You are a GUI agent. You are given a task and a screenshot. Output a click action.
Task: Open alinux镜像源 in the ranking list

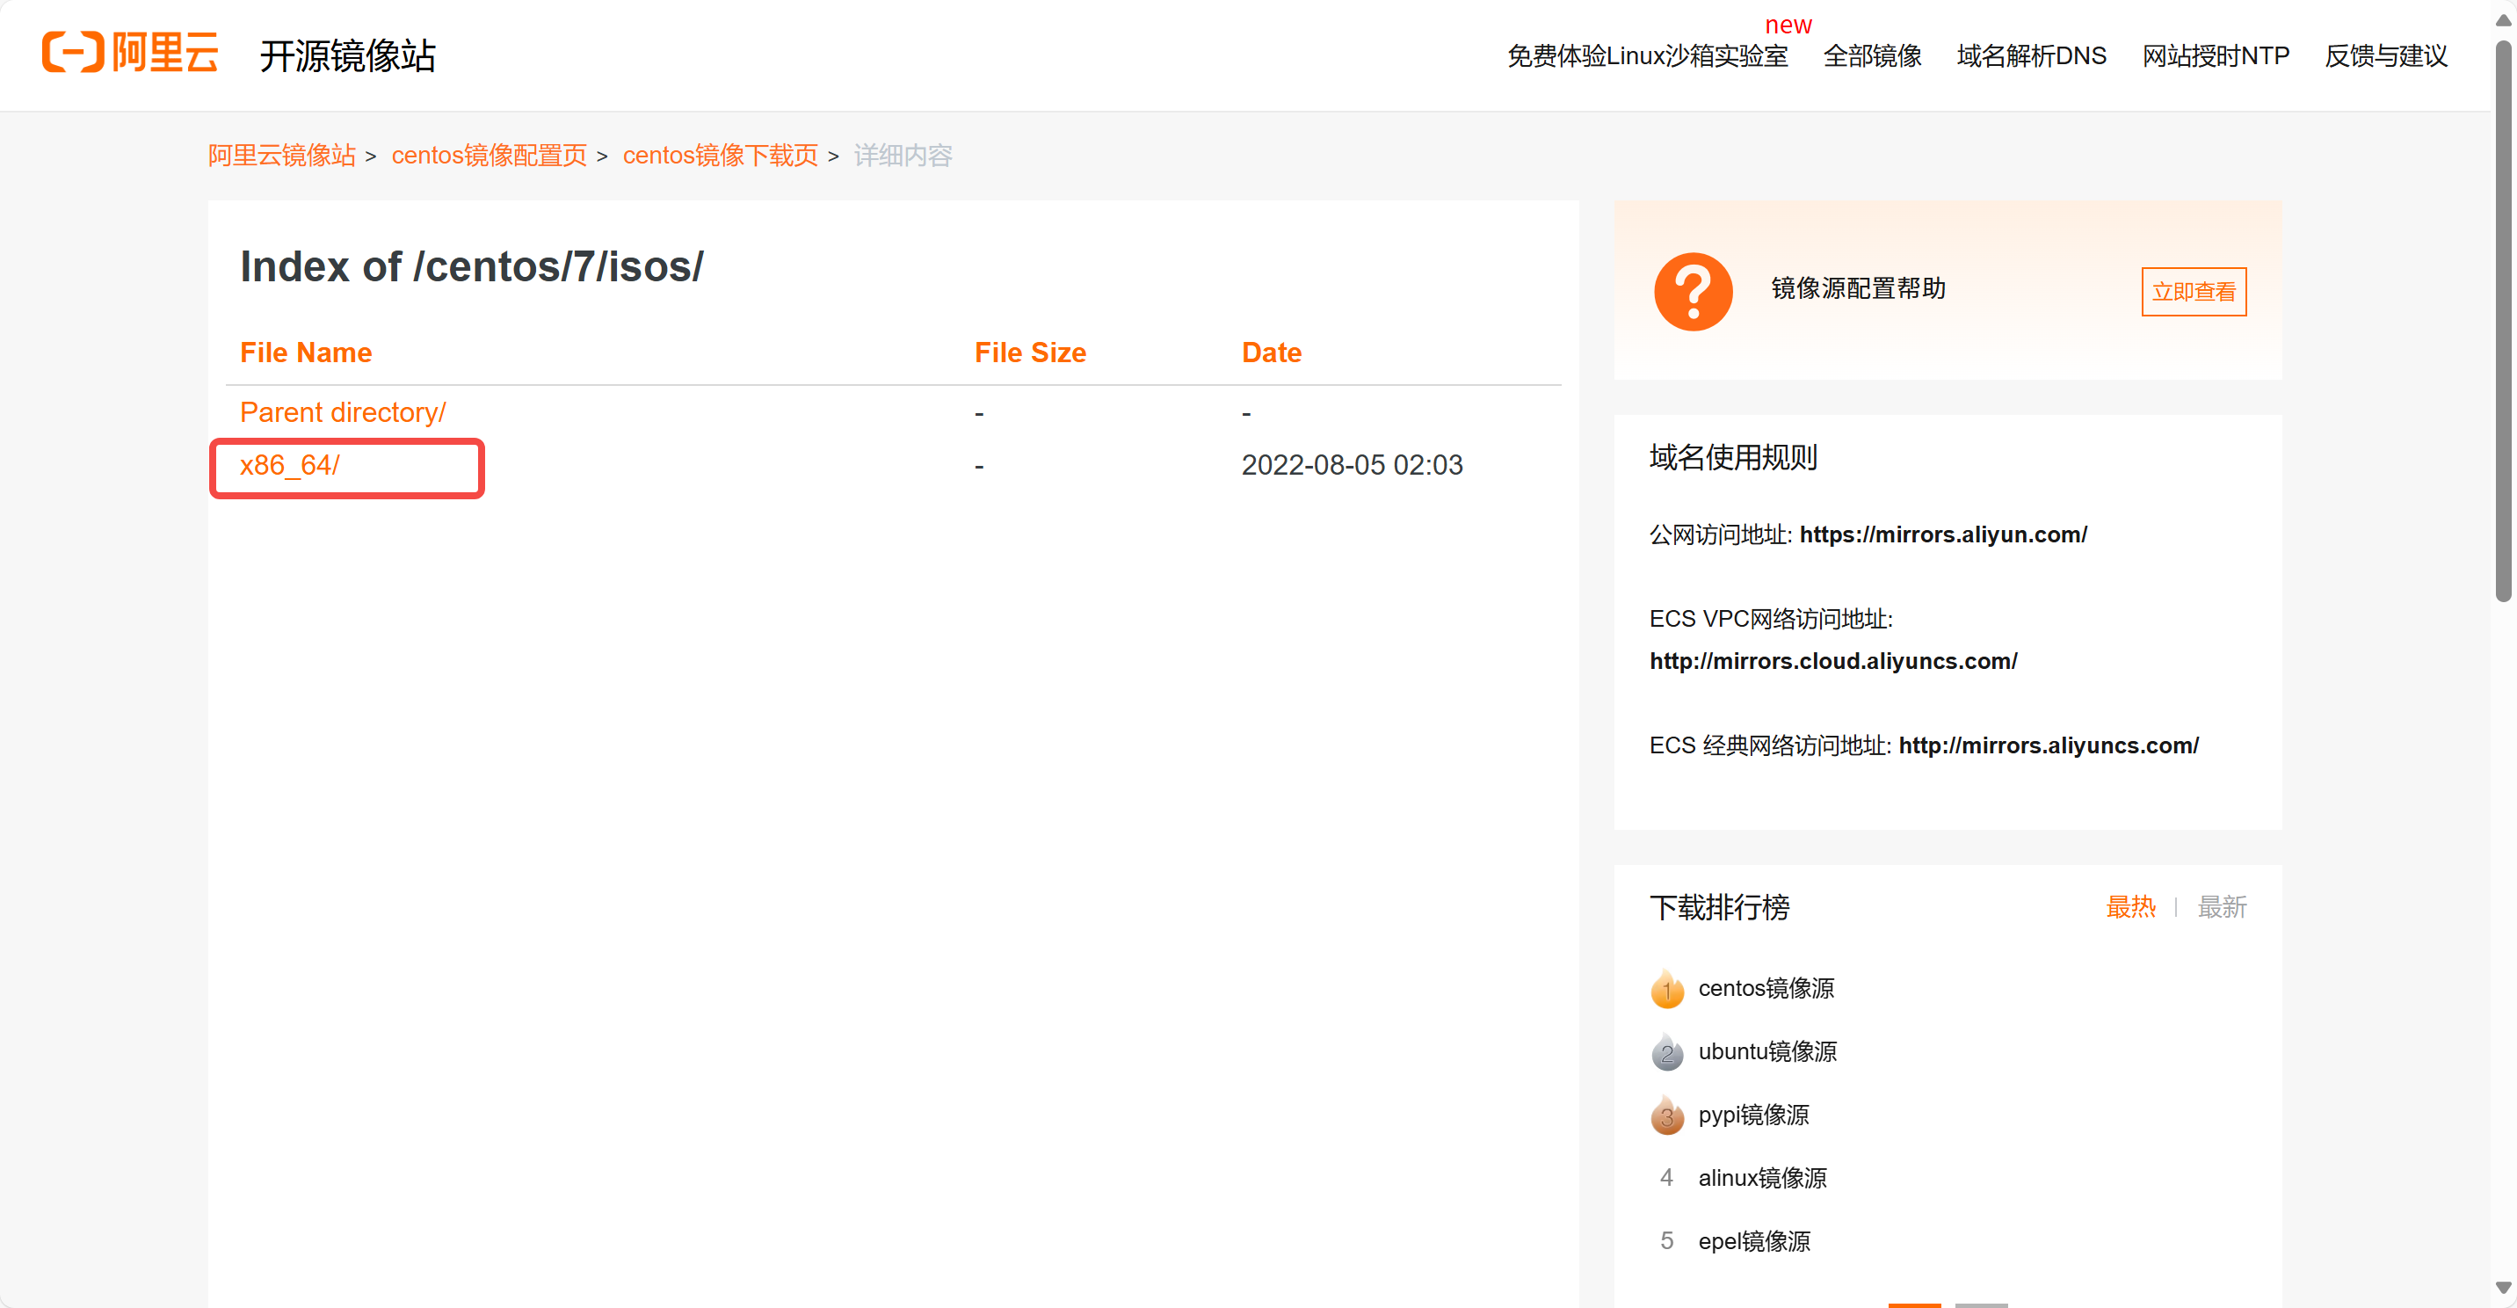coord(1762,1178)
